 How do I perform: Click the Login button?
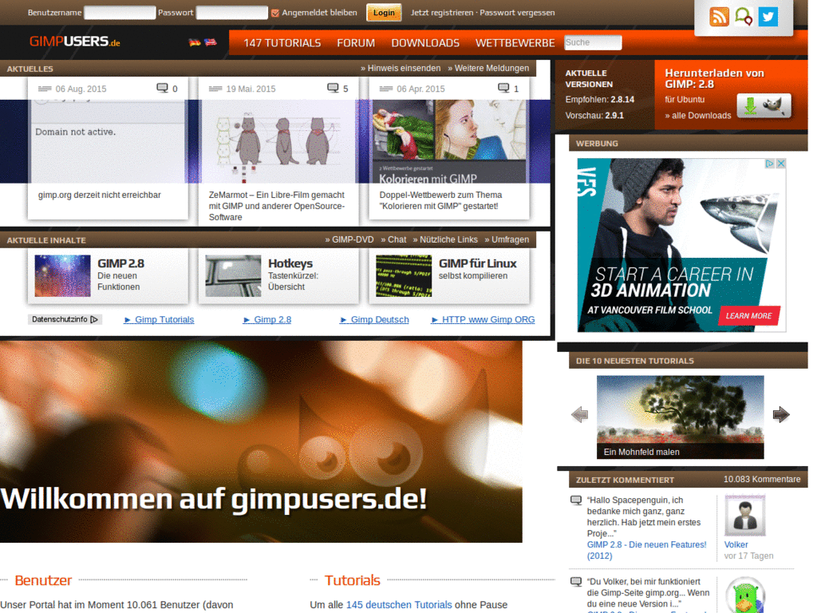(x=384, y=13)
